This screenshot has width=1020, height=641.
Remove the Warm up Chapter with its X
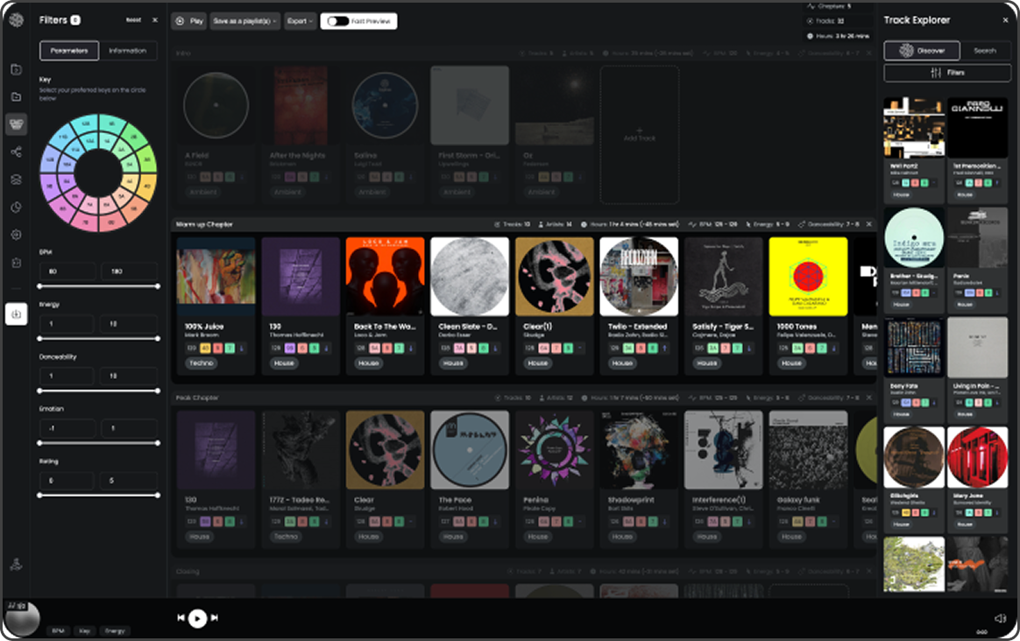coord(869,224)
